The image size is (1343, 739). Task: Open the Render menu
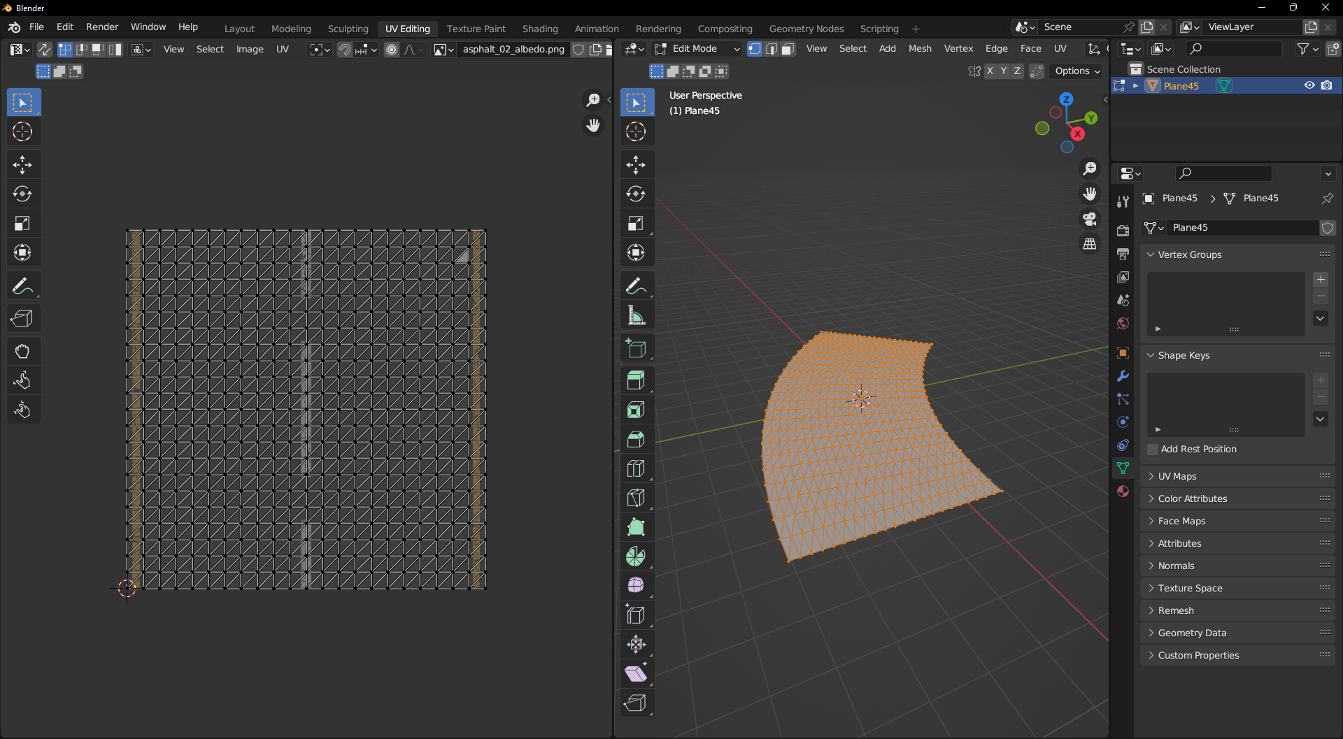pyautogui.click(x=101, y=27)
